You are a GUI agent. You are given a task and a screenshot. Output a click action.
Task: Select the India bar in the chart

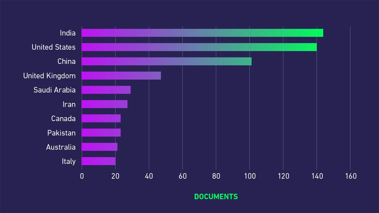click(202, 33)
